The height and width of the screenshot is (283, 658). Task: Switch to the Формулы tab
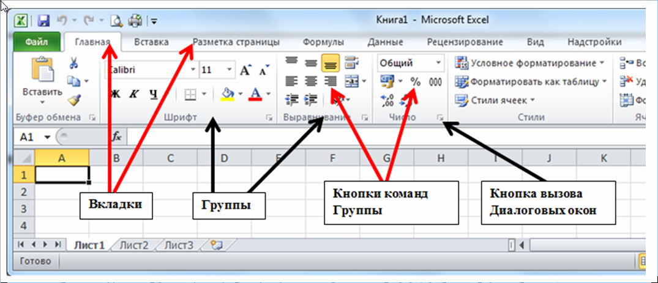click(x=323, y=42)
